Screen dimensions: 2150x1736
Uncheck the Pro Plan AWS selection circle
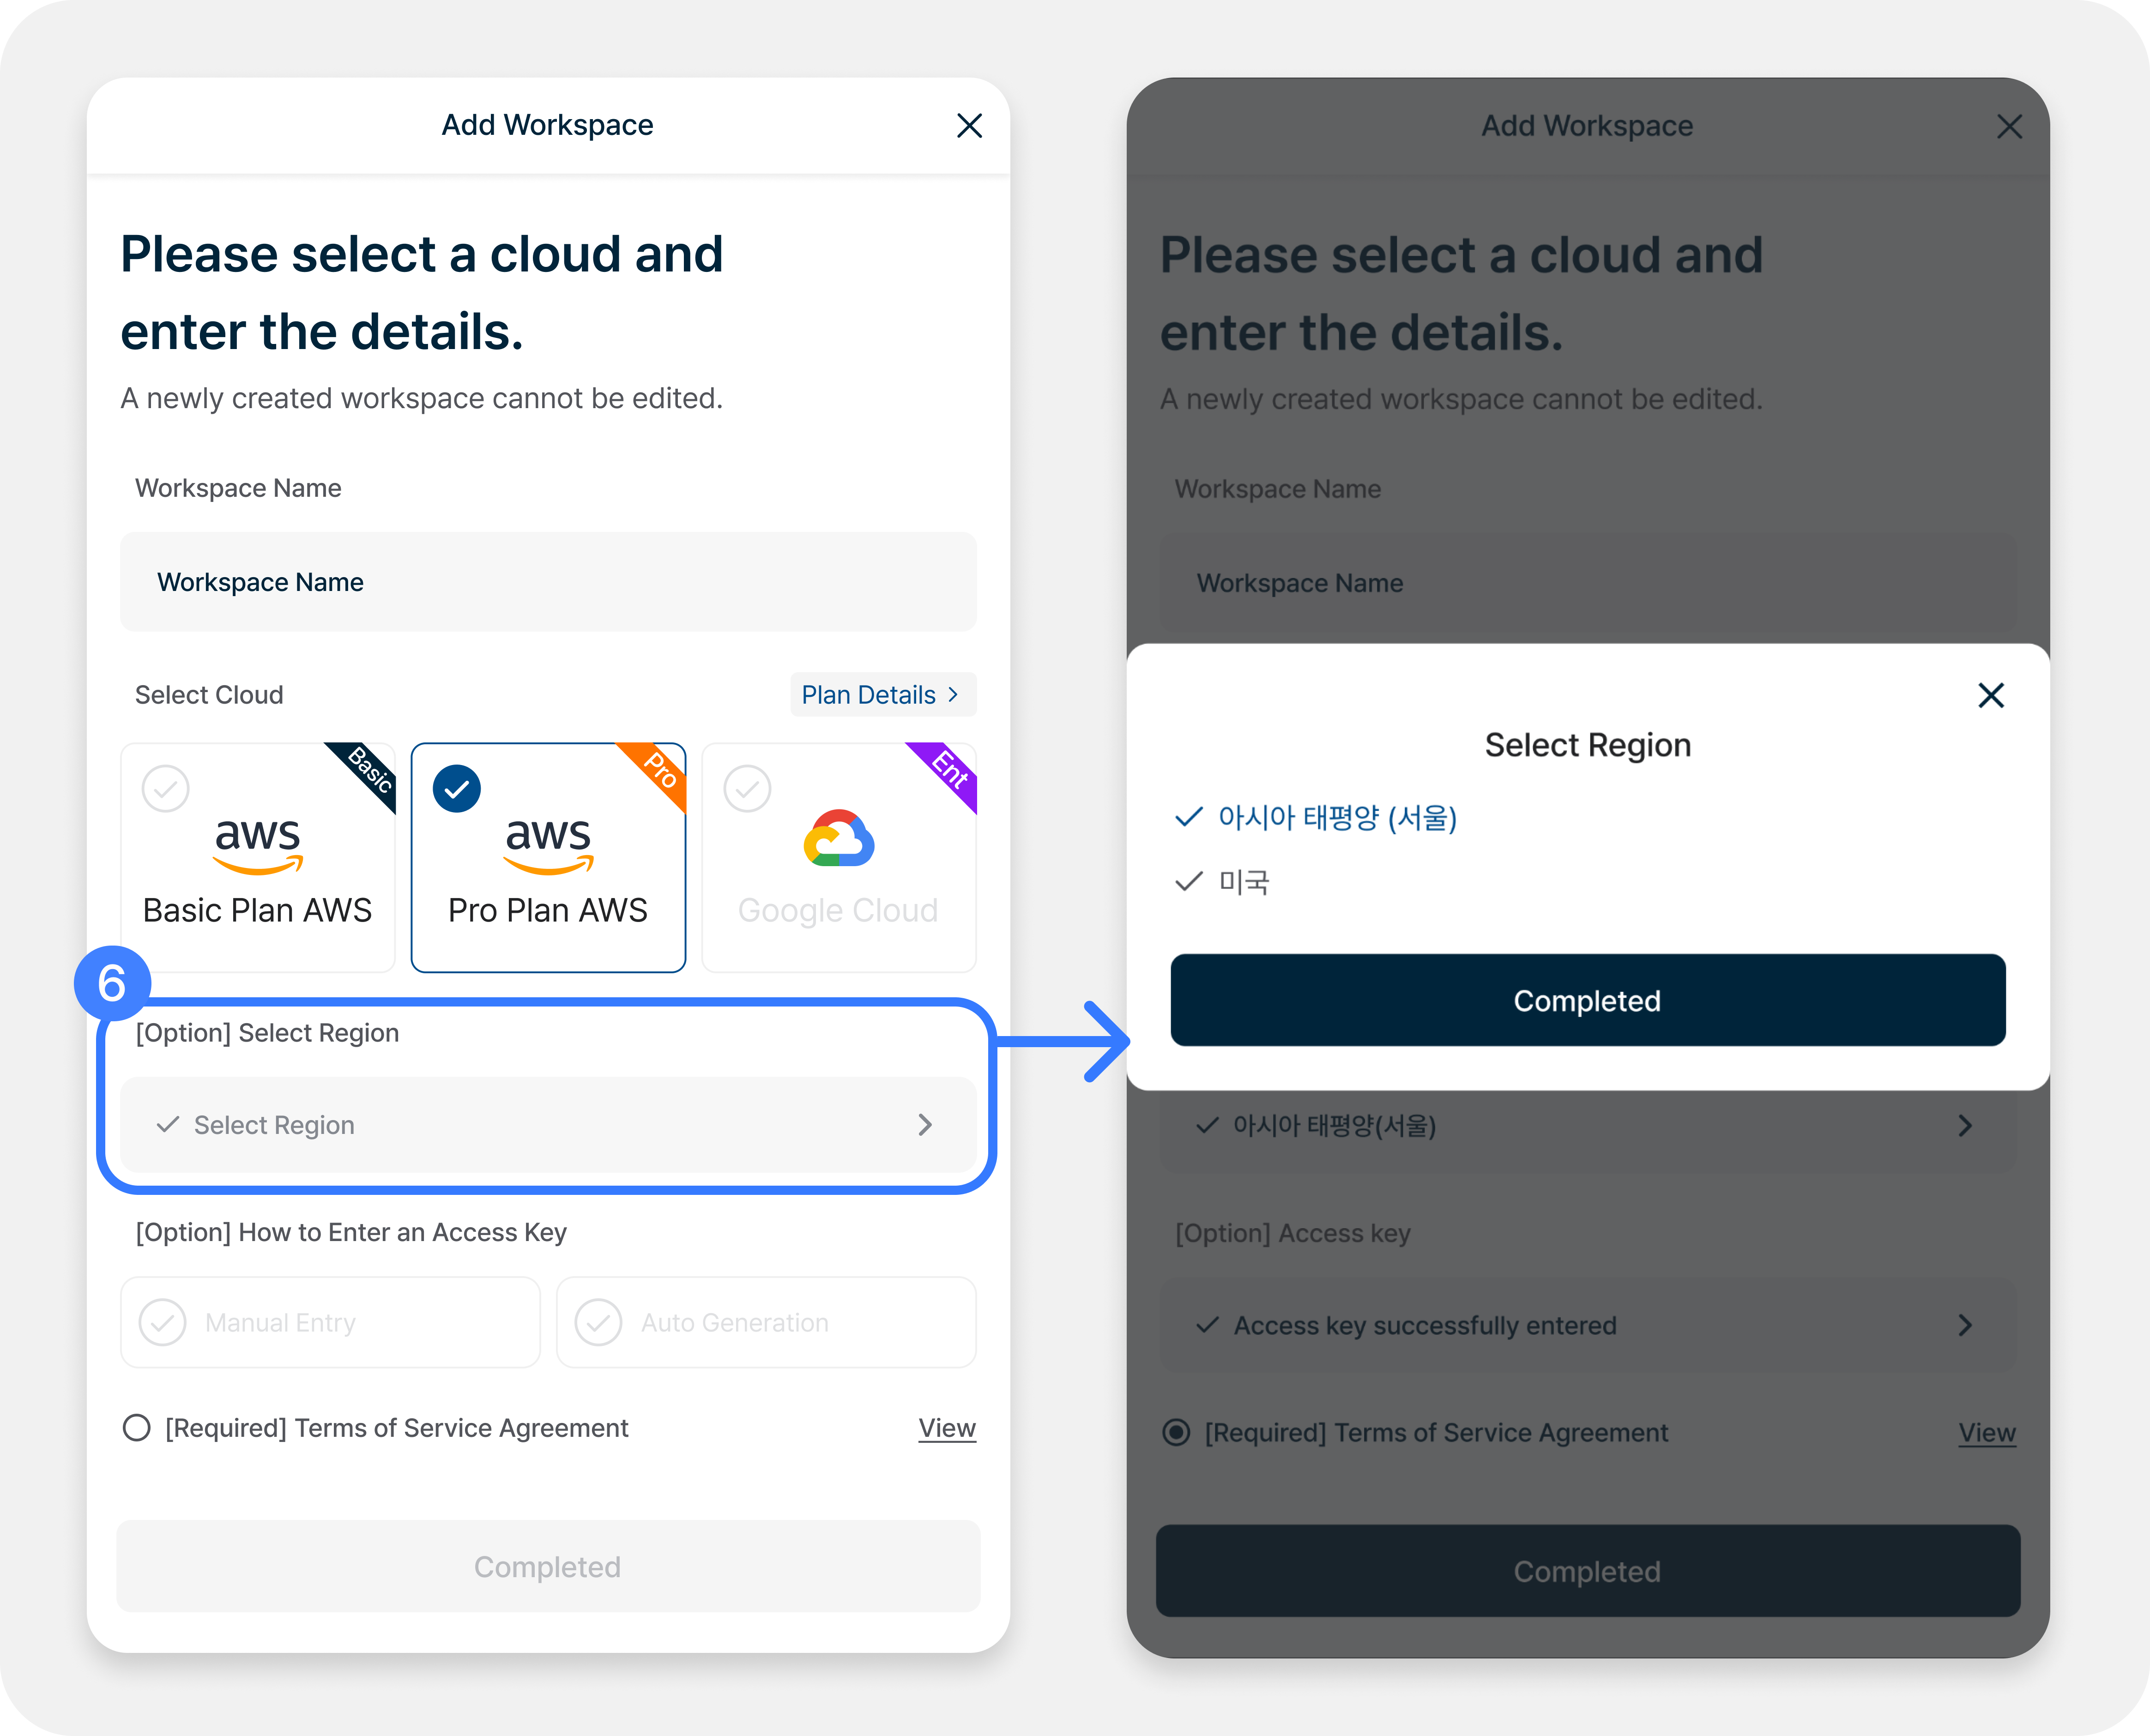[x=457, y=789]
